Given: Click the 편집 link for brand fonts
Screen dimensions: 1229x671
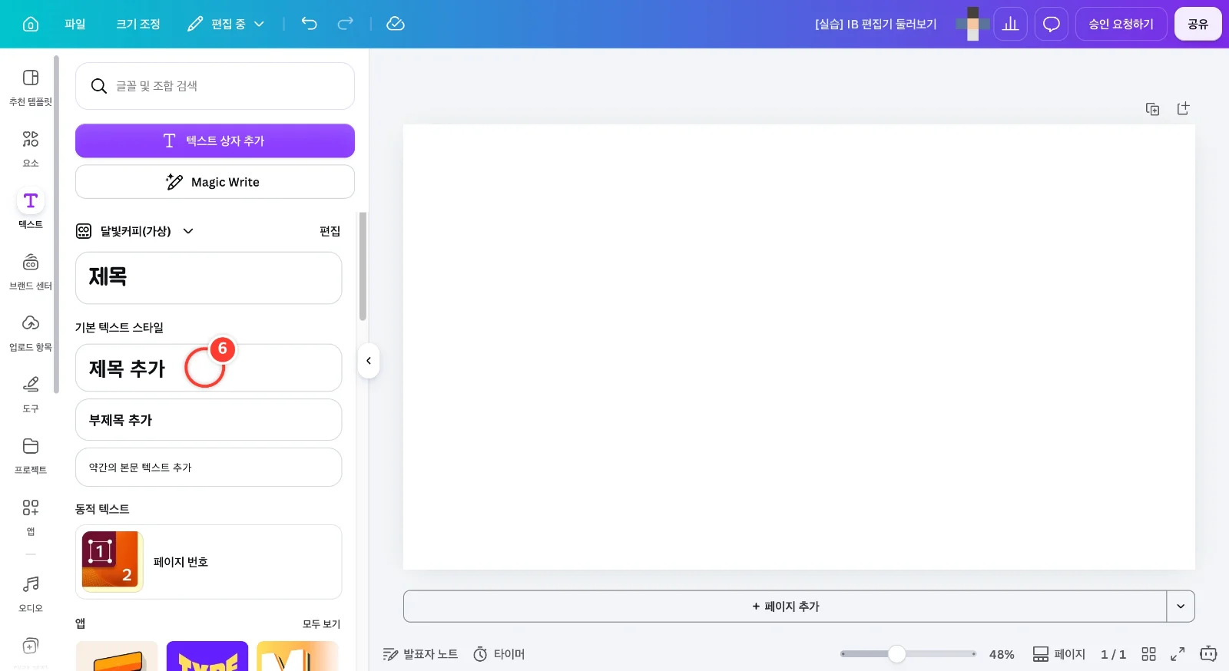Looking at the screenshot, I should point(330,231).
